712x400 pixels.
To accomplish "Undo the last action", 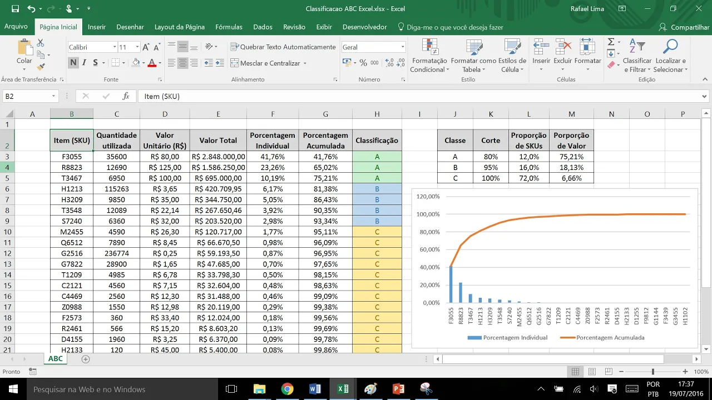I will tap(31, 9).
